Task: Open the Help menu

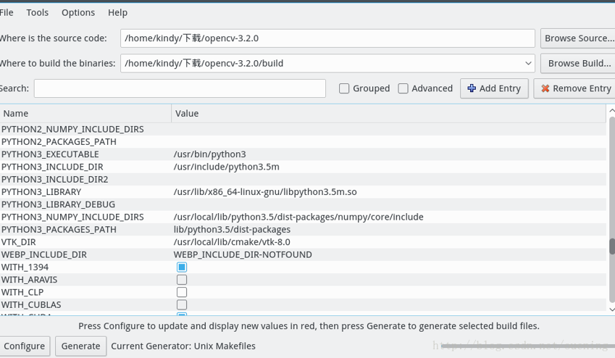Action: coord(117,12)
